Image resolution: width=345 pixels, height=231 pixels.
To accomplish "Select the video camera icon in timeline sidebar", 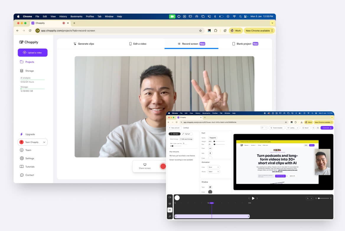I will tap(170, 197).
